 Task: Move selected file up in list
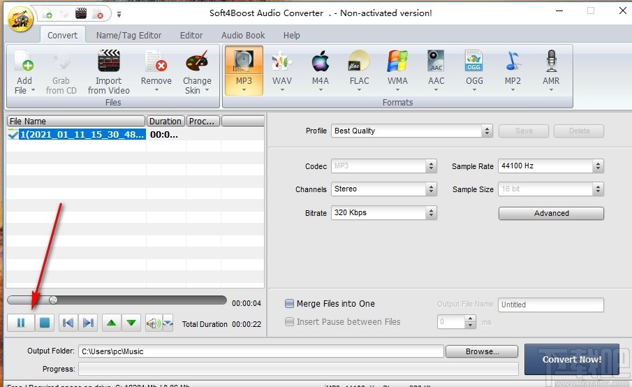(112, 323)
